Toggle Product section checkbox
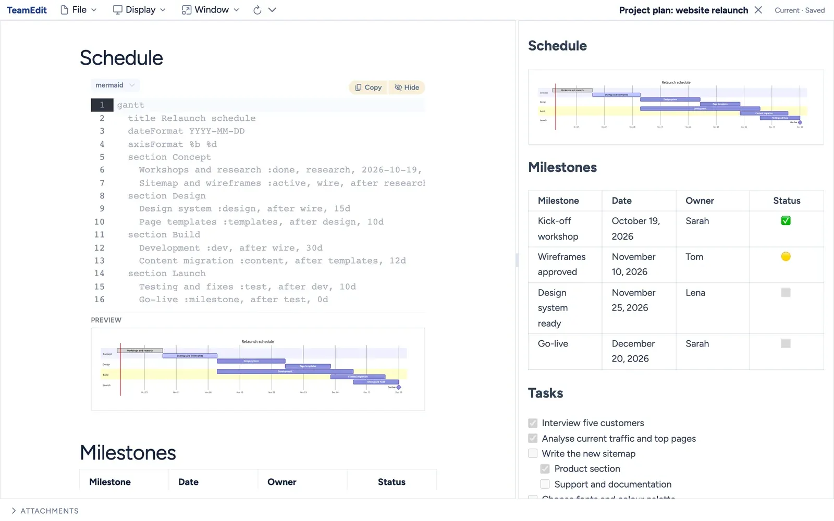 click(545, 469)
